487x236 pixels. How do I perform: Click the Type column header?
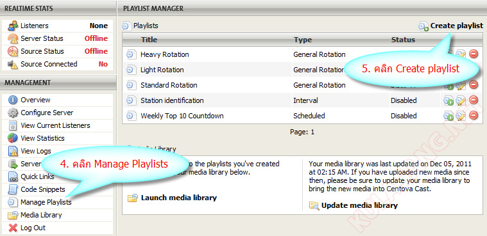click(x=303, y=40)
